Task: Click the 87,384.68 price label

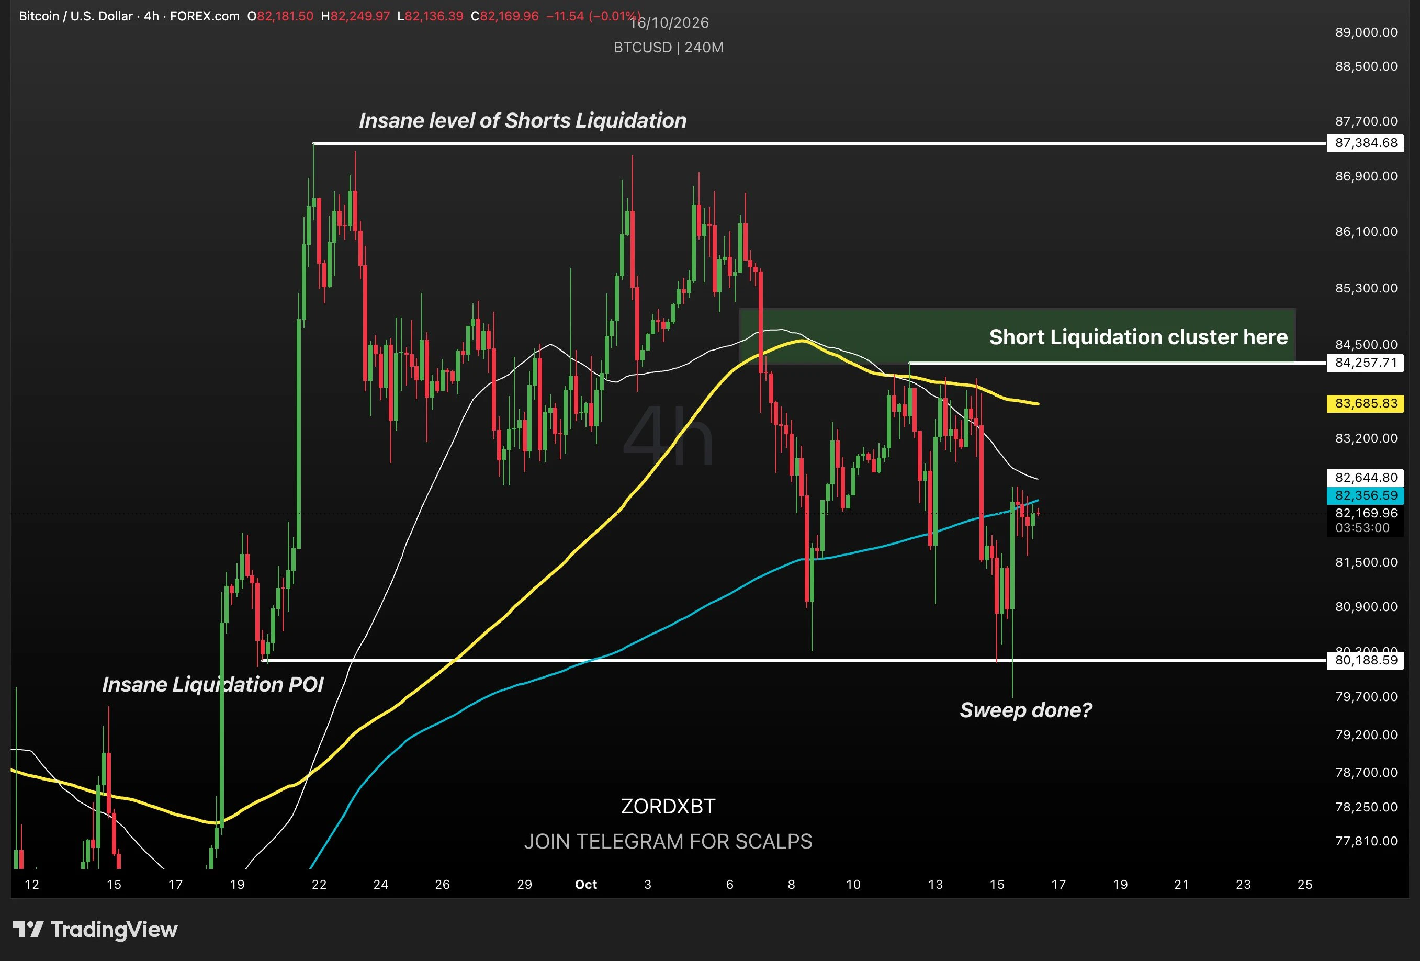Action: click(x=1366, y=143)
